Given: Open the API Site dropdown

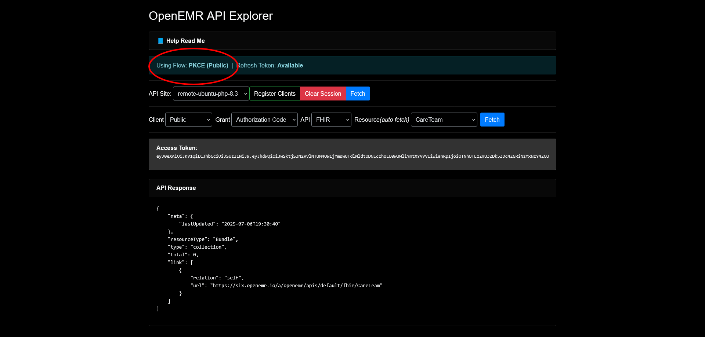Looking at the screenshot, I should 211,94.
